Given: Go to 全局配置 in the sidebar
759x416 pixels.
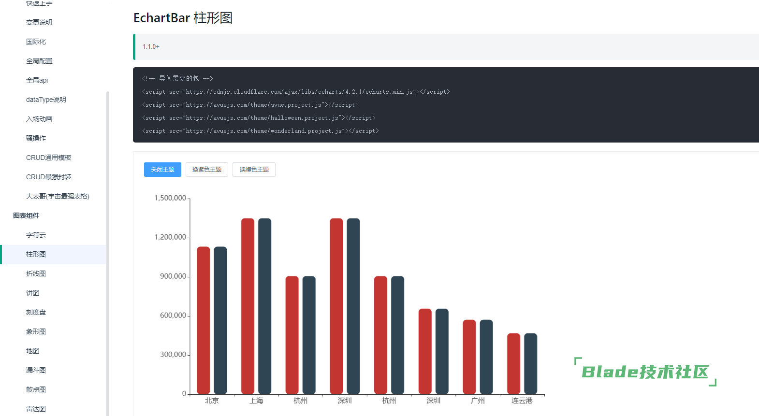Looking at the screenshot, I should click(x=39, y=61).
